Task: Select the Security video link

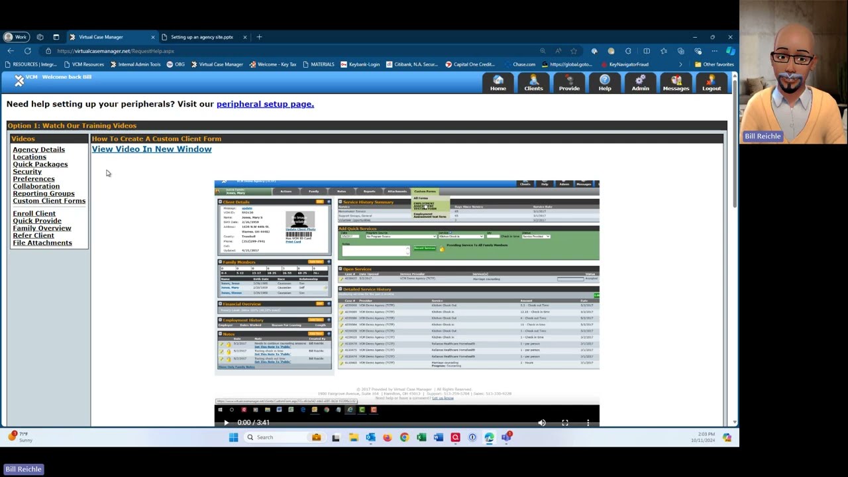Action: pos(27,172)
